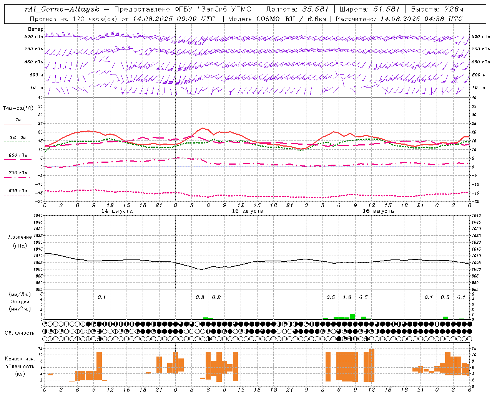The width and height of the screenshot is (492, 393).
Task: Click the Td 2м dew point legend label
Action: (18, 137)
